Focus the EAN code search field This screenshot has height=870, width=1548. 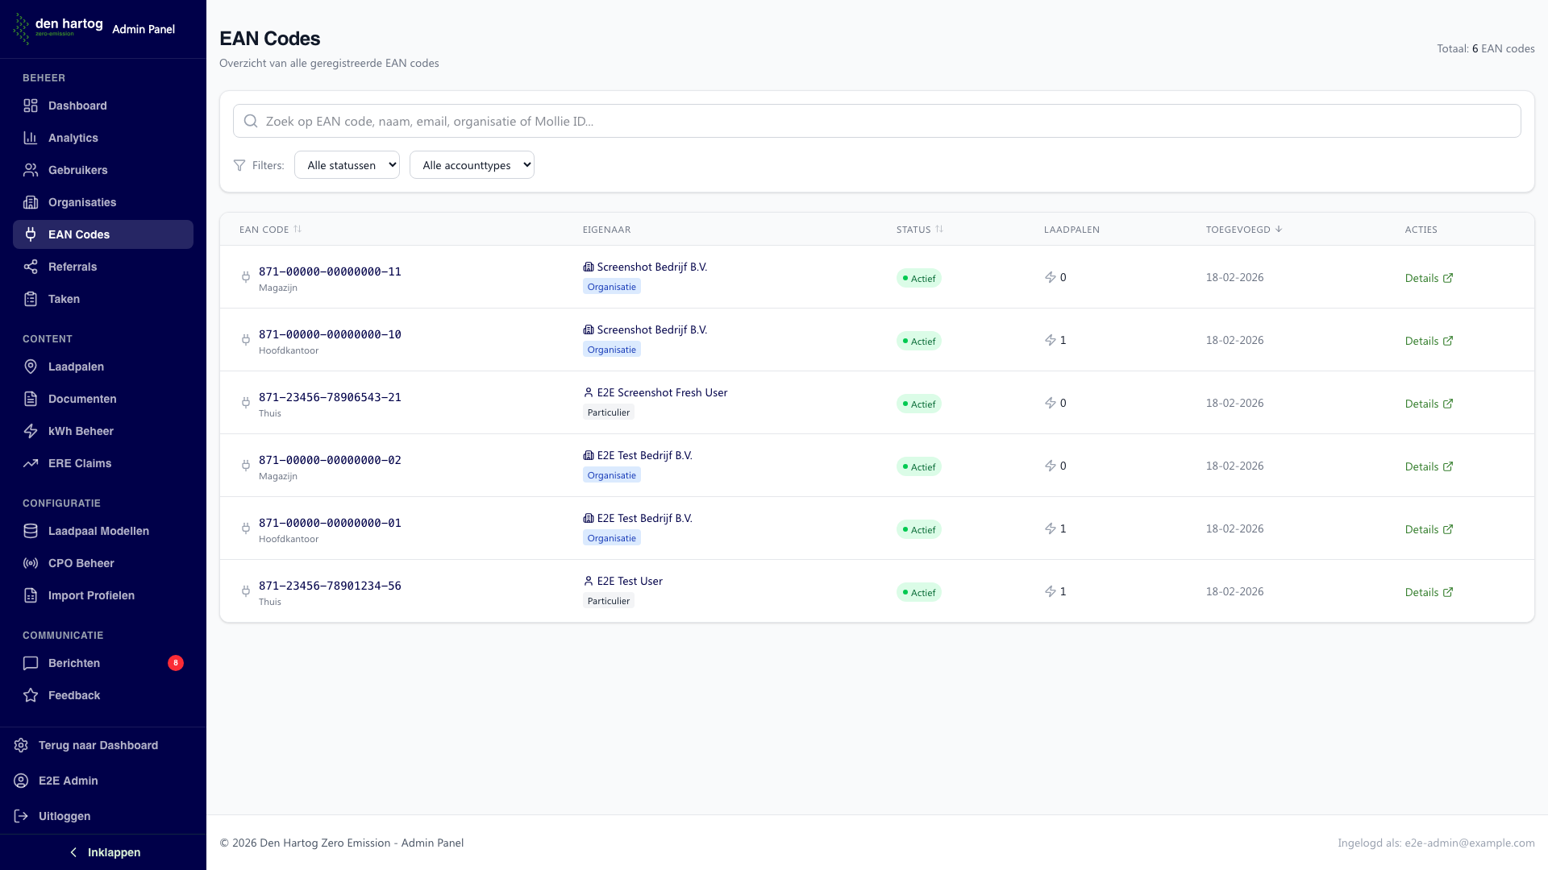pos(876,121)
